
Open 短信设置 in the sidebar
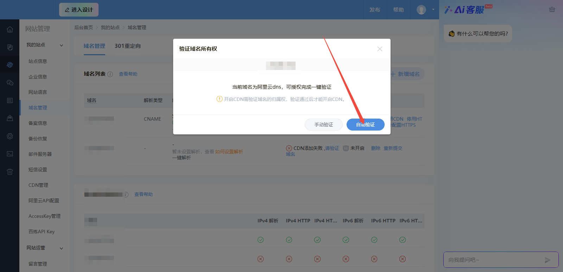point(38,170)
